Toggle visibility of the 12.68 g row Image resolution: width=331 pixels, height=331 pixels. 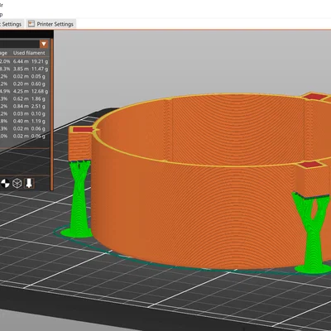pyautogui.click(x=24, y=91)
